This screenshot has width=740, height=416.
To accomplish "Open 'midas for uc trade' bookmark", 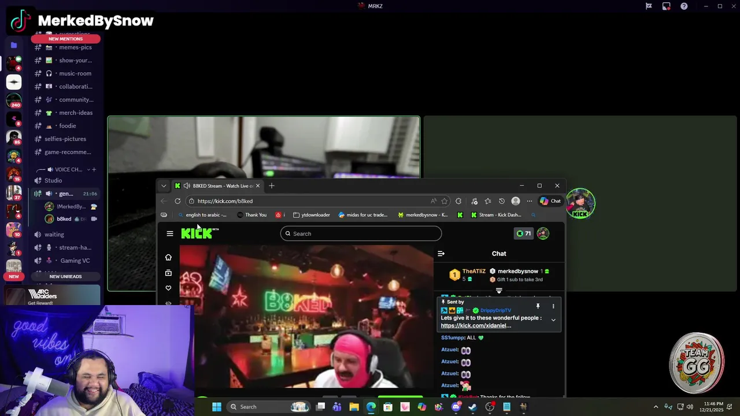I will coord(363,215).
